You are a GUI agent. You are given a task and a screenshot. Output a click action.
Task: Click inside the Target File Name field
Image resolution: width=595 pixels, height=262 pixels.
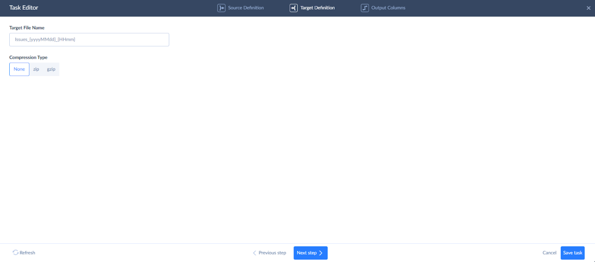[89, 39]
